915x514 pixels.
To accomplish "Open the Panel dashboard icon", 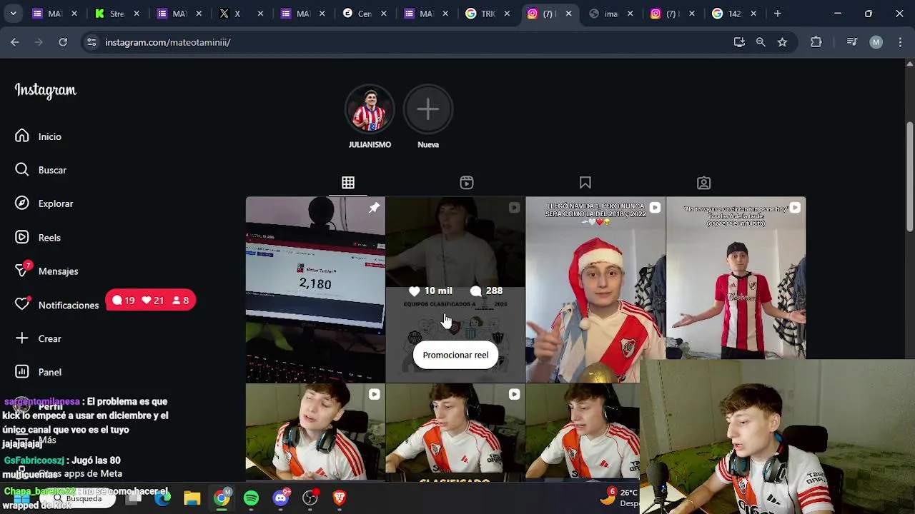I will (x=22, y=372).
